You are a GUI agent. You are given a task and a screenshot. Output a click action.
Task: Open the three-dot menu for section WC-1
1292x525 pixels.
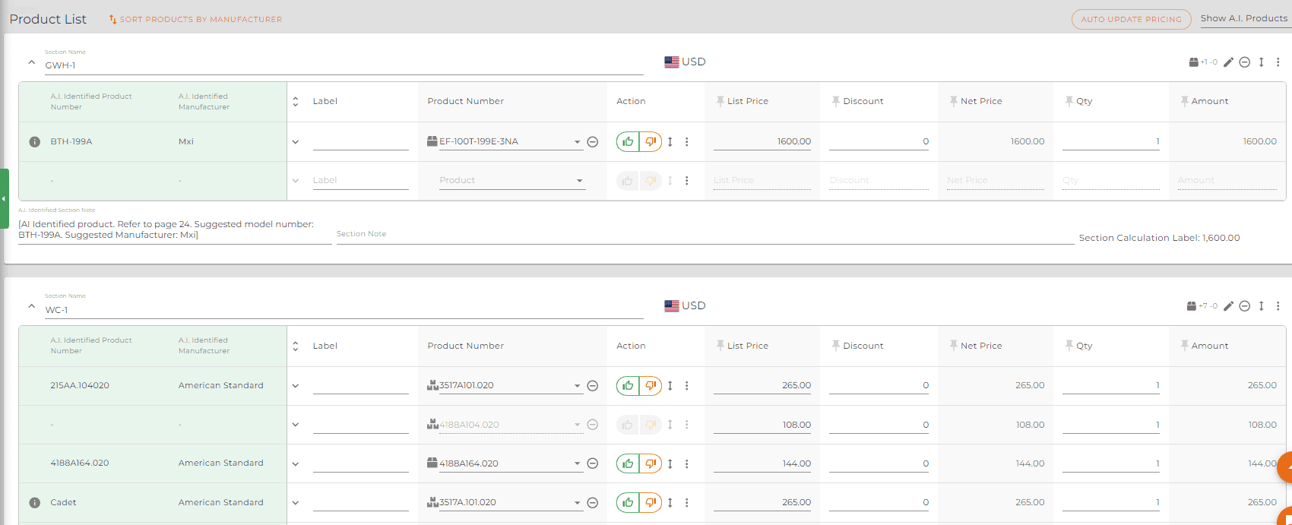1278,306
